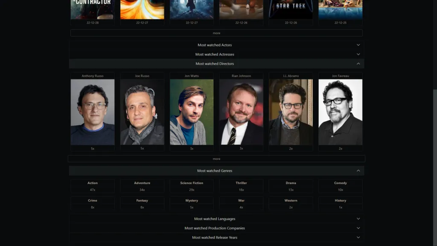
Task: Open the Anthony Russo director photo
Action: pyautogui.click(x=93, y=112)
